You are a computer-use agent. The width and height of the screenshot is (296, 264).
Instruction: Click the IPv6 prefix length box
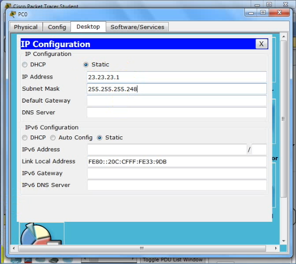point(259,150)
